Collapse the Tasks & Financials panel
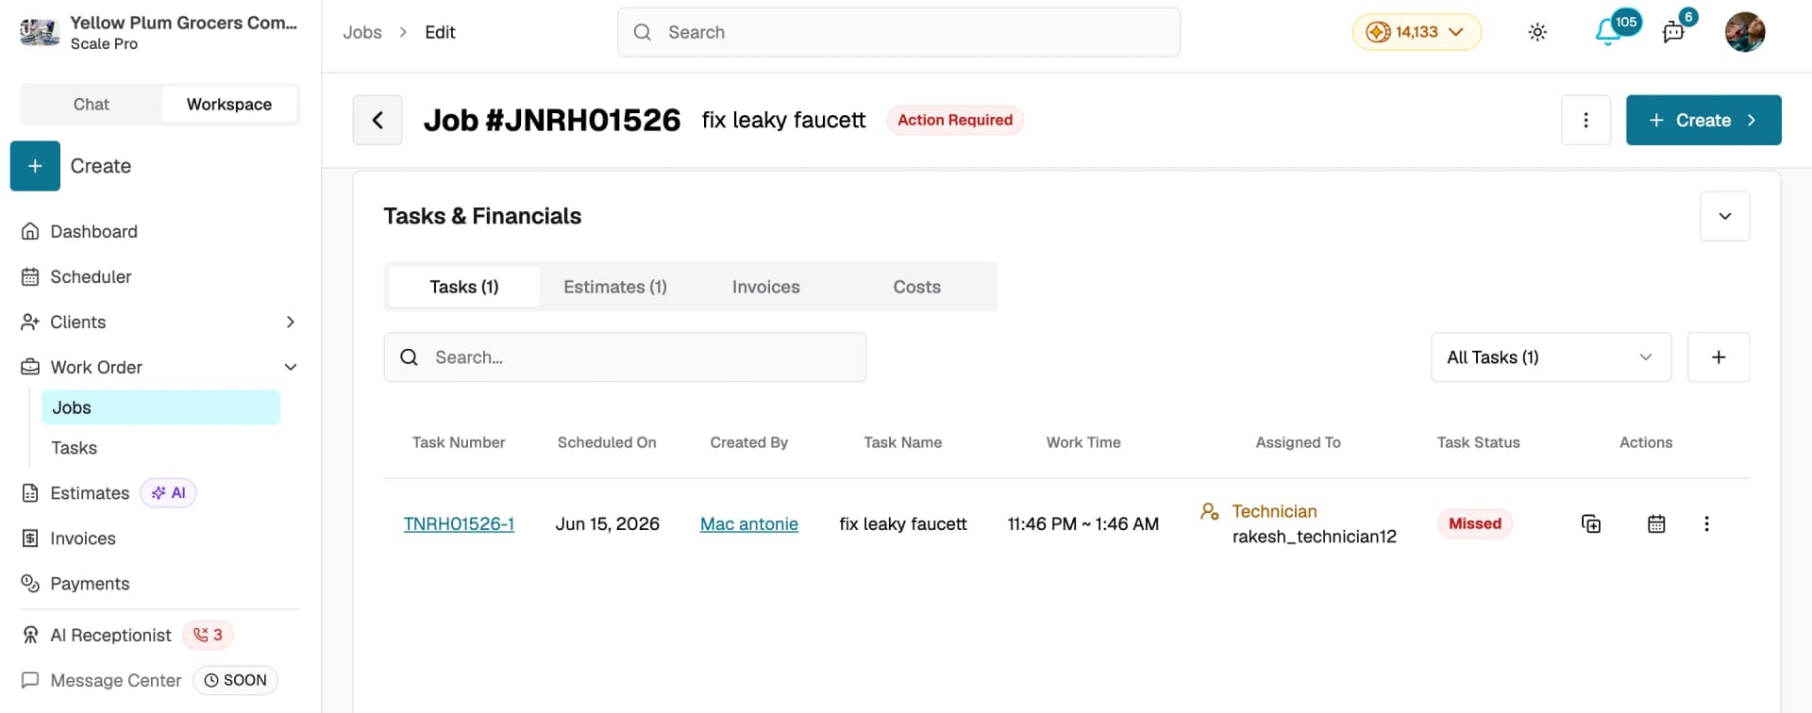 pos(1725,216)
